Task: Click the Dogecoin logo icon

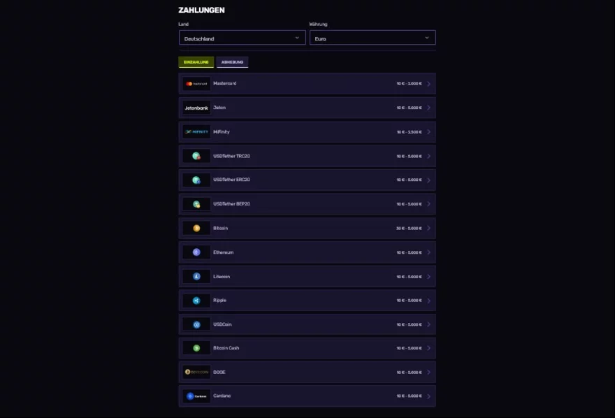Action: point(196,372)
